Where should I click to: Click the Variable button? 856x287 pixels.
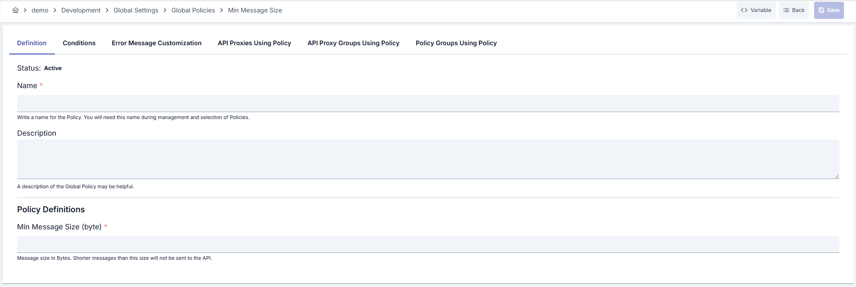pyautogui.click(x=756, y=10)
